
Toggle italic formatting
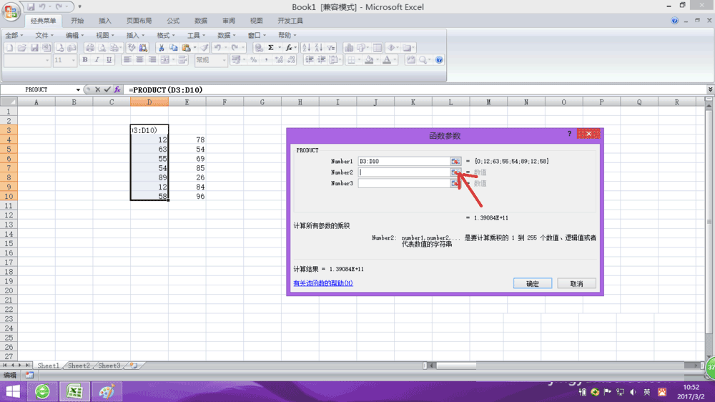point(97,60)
